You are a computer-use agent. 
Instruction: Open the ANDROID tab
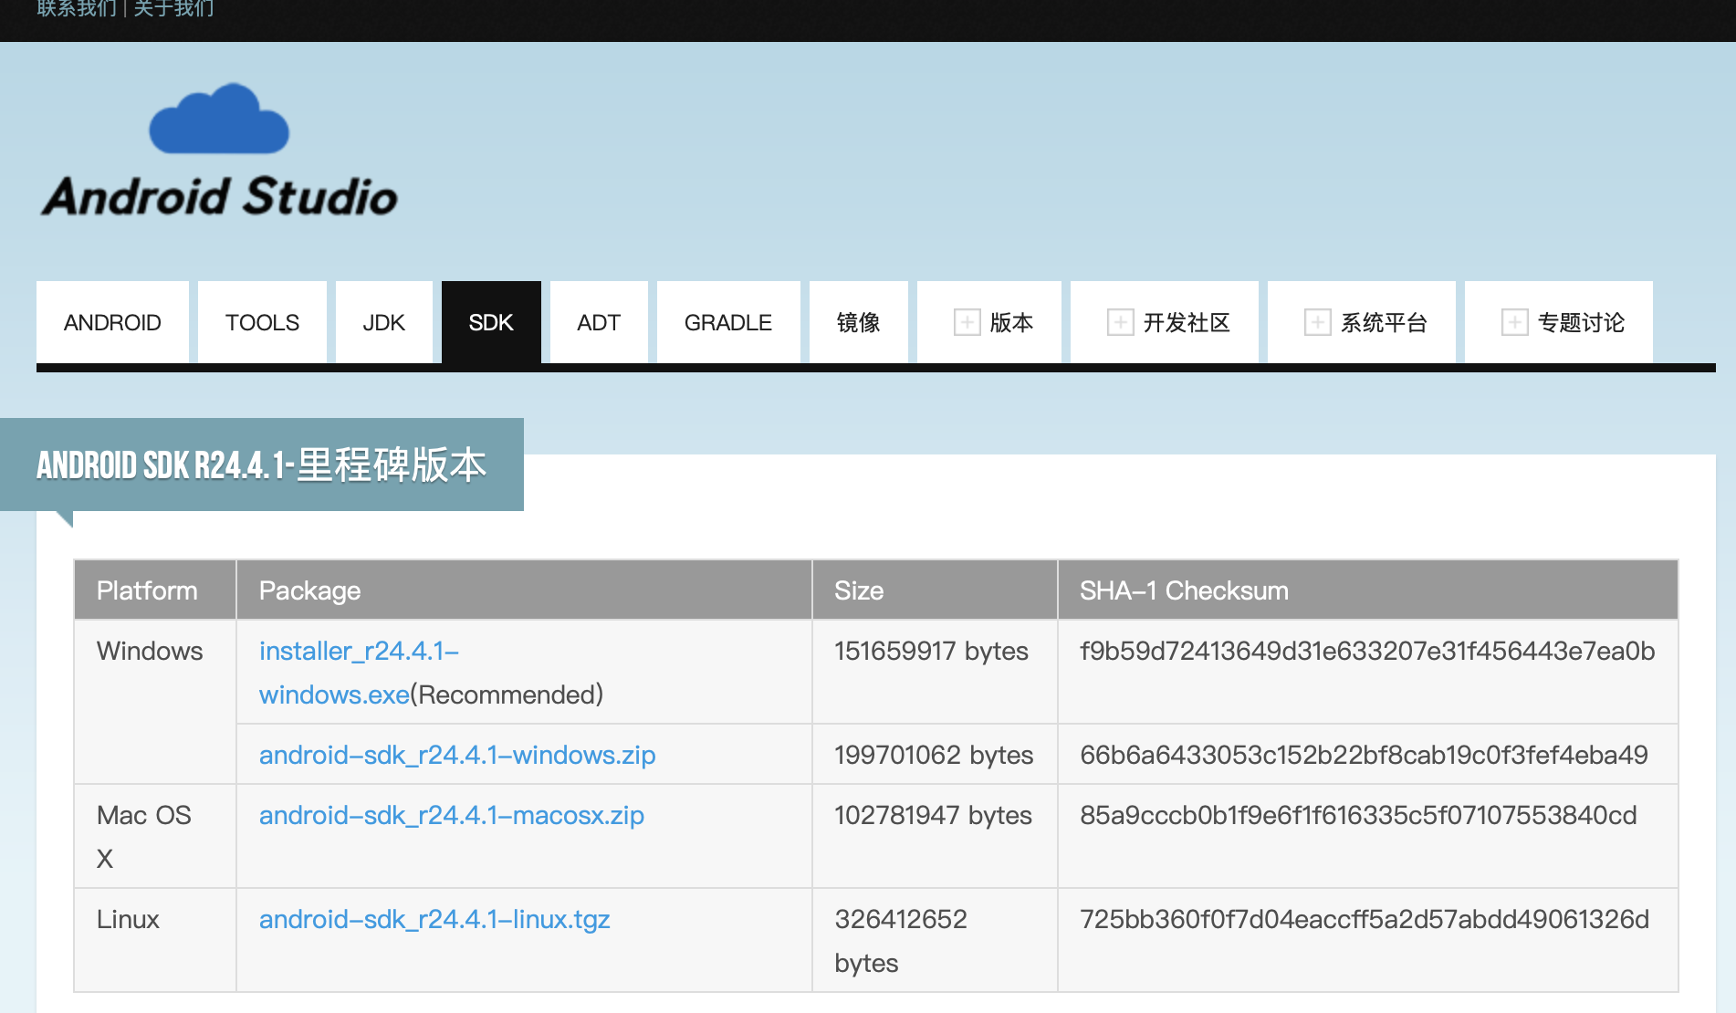[x=112, y=322]
